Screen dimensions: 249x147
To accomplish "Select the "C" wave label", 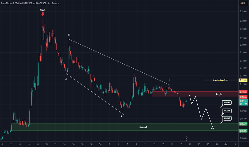I will [x=122, y=116].
